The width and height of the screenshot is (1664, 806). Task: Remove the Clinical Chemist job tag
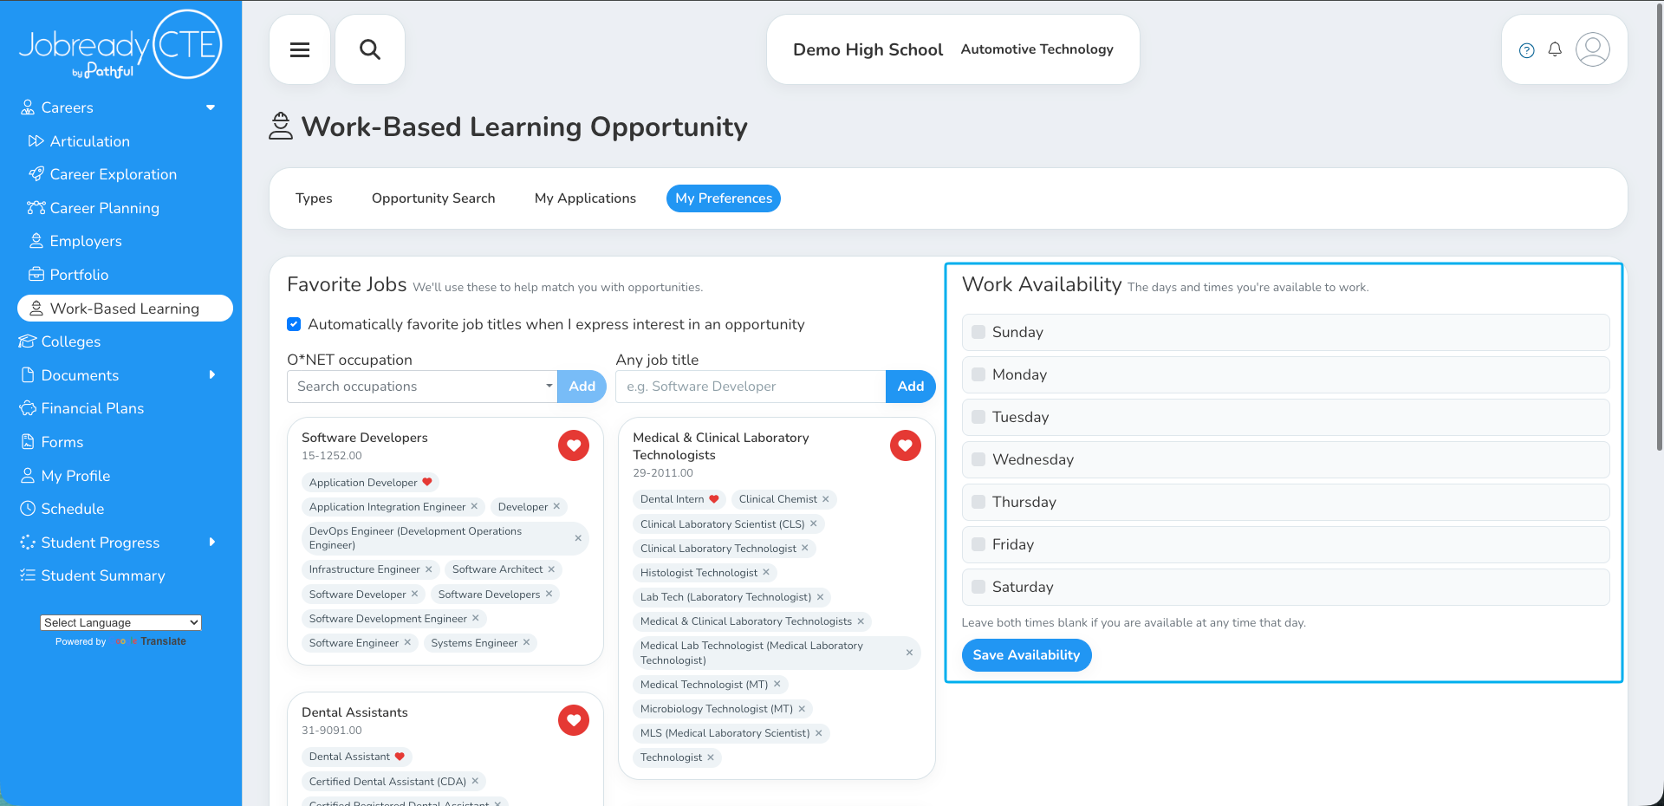826,499
